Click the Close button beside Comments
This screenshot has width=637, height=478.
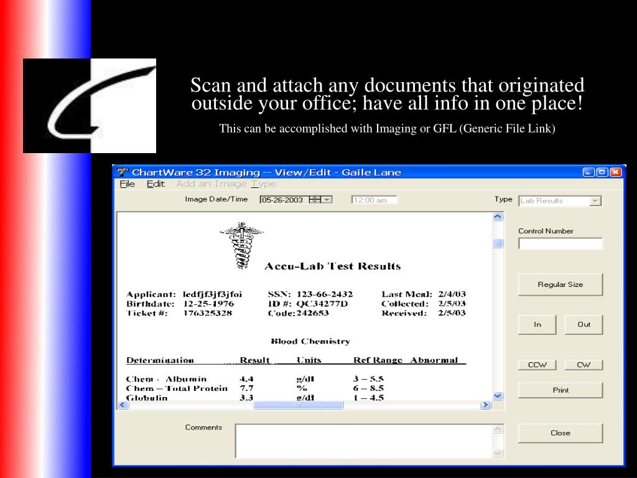coord(560,433)
